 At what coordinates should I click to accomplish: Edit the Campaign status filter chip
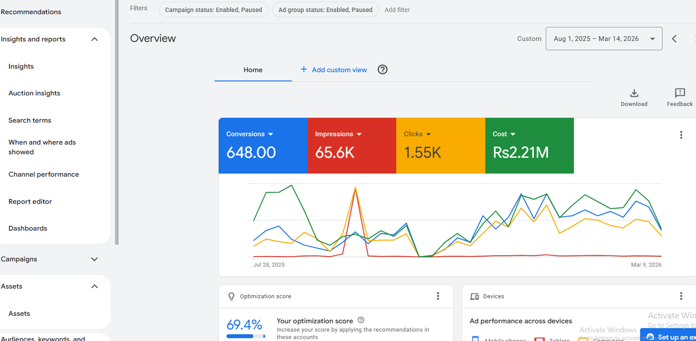coord(214,10)
